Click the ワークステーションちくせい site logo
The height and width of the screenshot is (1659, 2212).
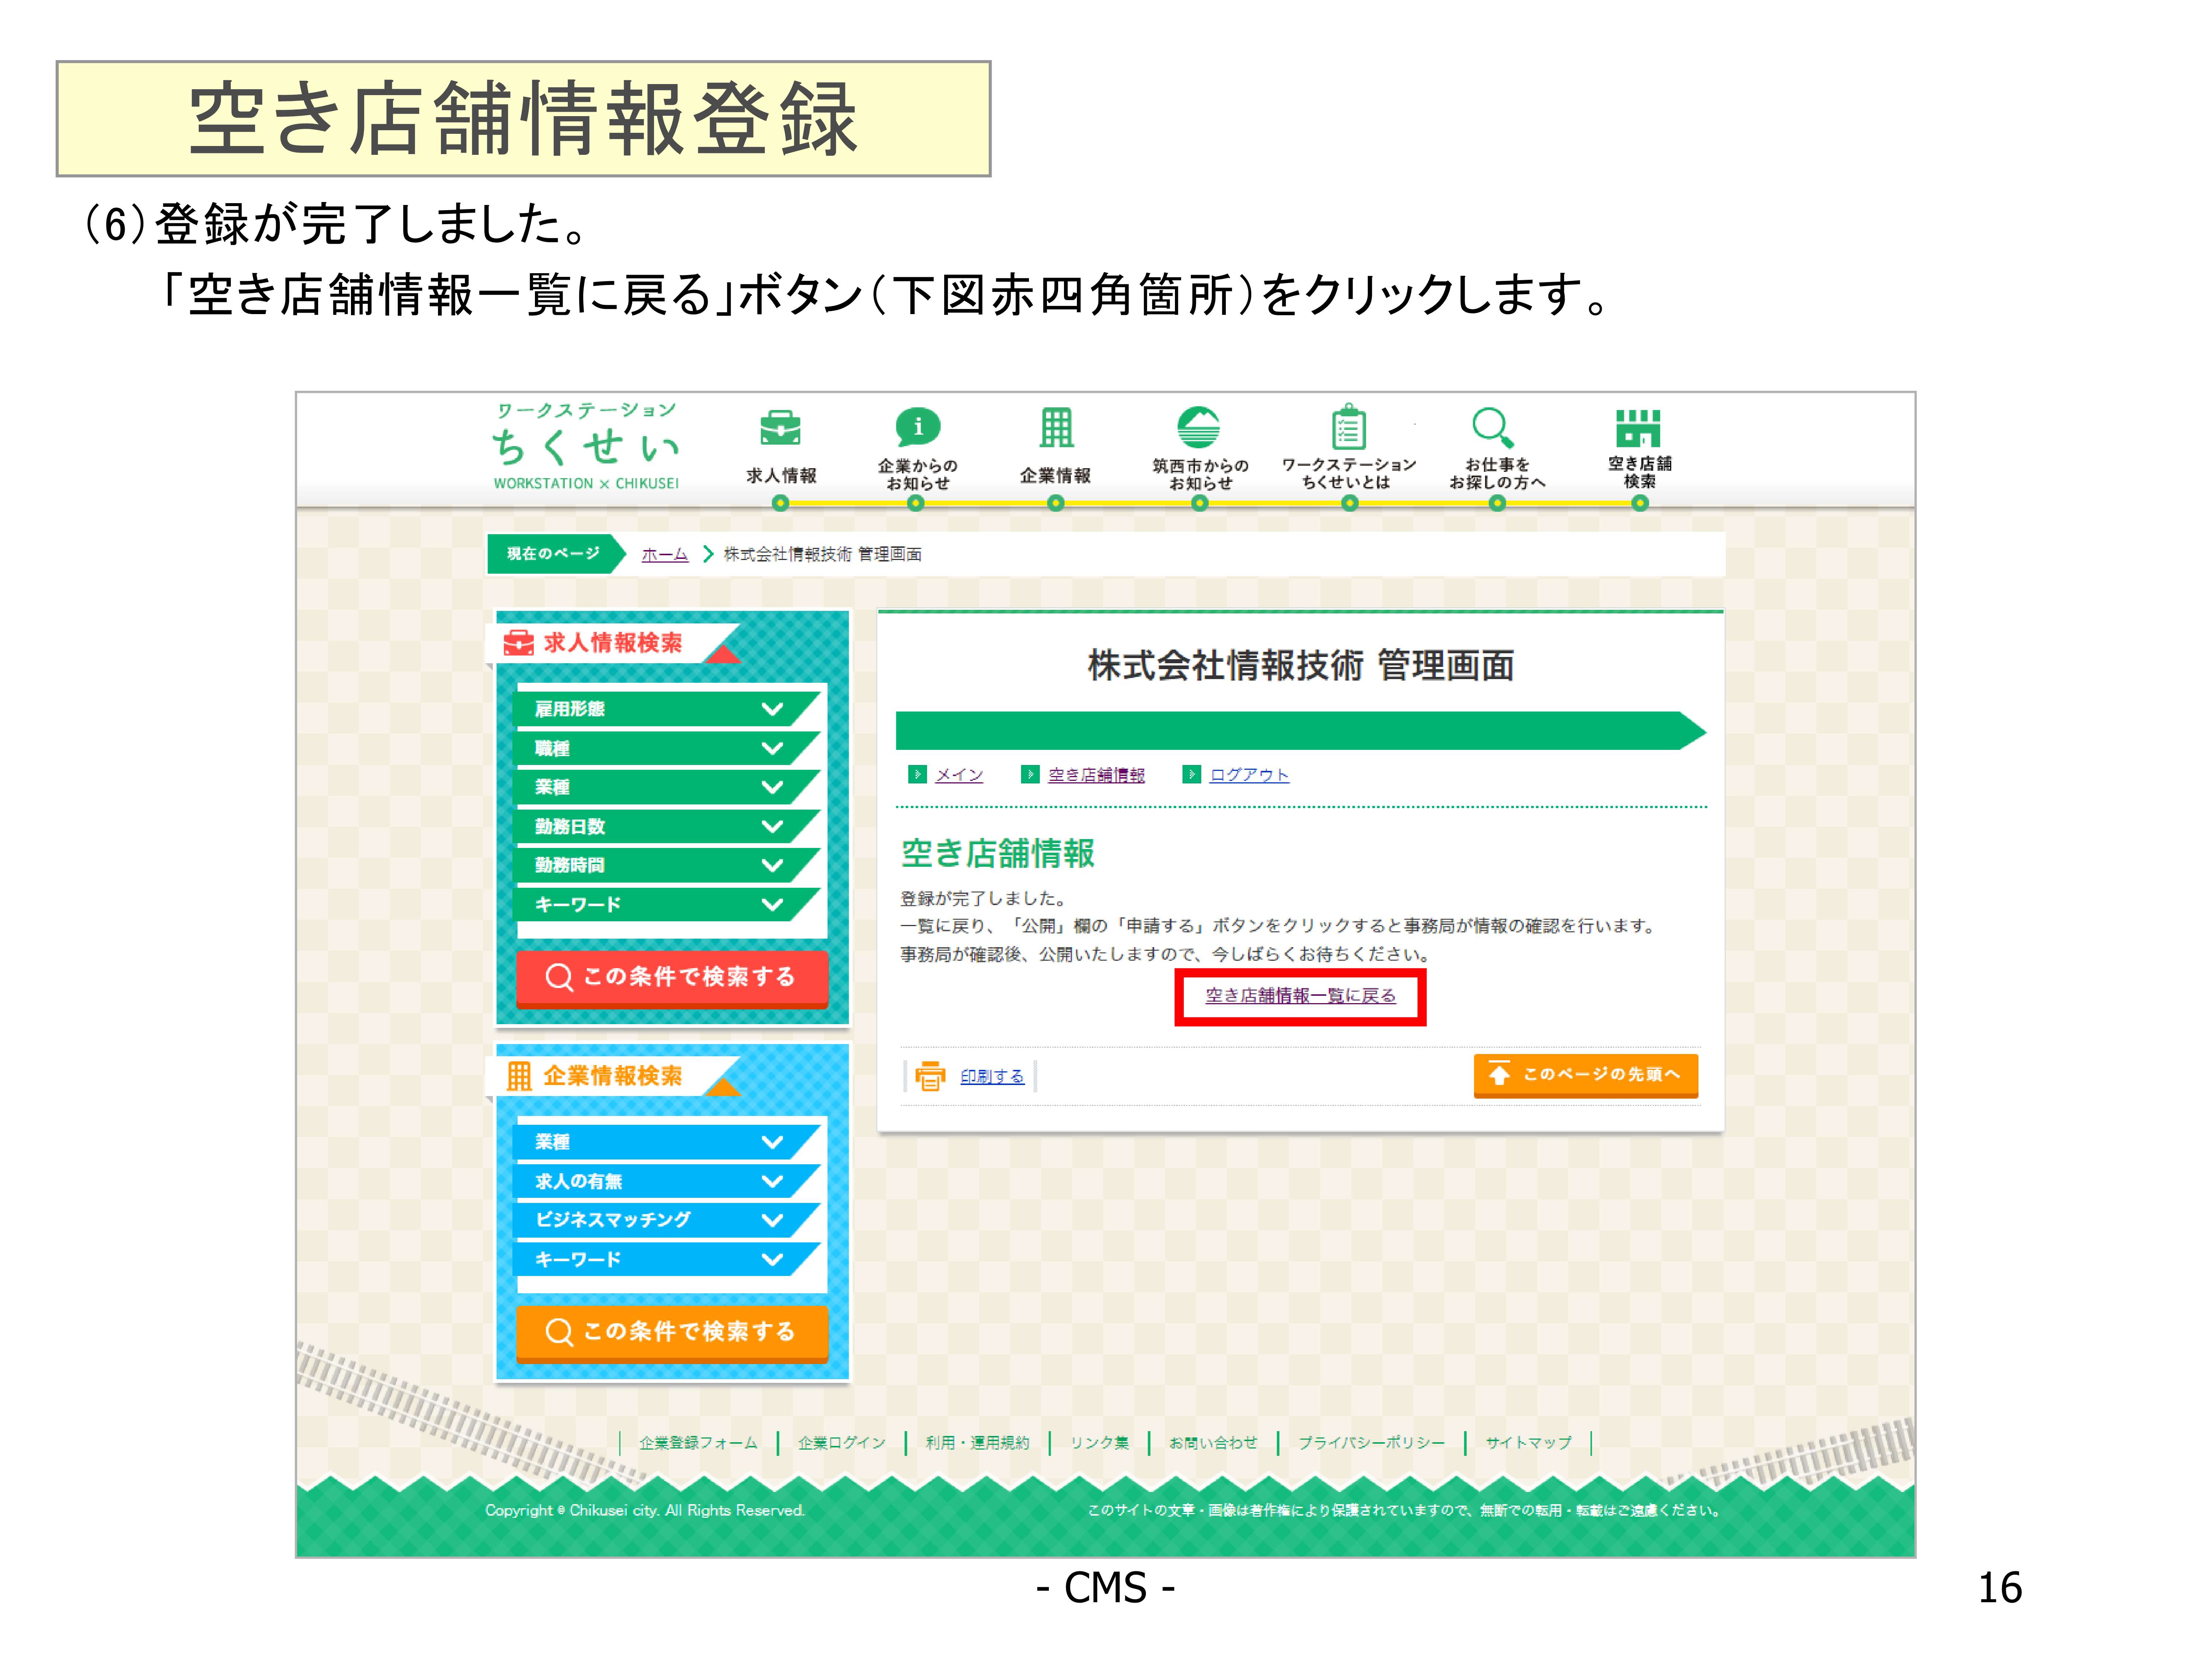point(586,446)
